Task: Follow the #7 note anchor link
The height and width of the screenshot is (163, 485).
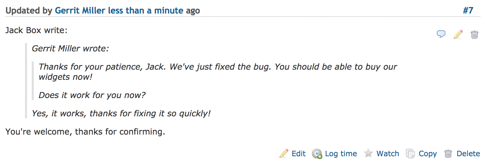Action: tap(468, 10)
